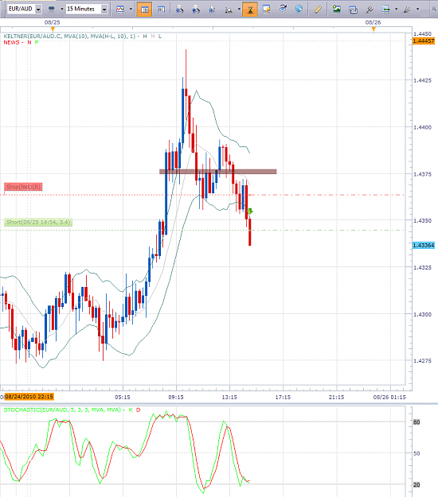Open the EUR/AUD symbol dropdown
The height and width of the screenshot is (497, 438).
(38, 10)
